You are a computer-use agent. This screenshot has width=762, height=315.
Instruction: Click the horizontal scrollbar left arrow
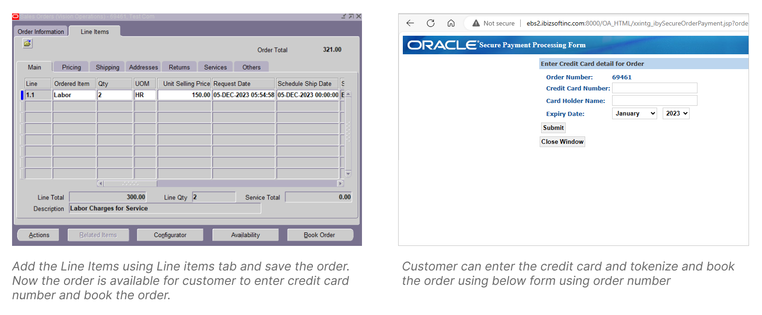point(100,184)
